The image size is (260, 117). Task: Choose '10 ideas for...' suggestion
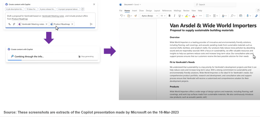click(x=31, y=9)
